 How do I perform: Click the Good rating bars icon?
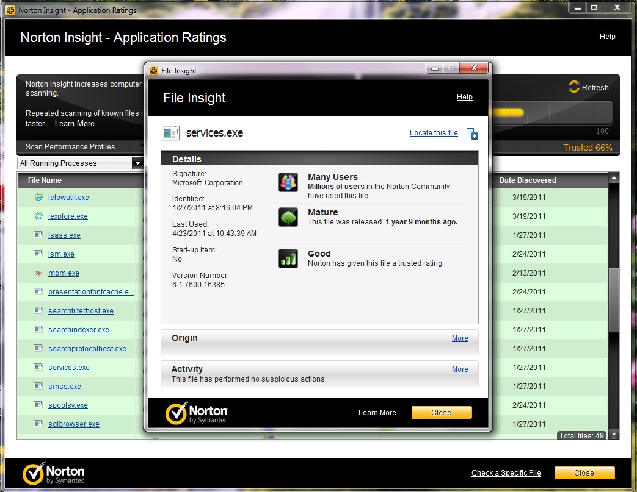point(288,258)
